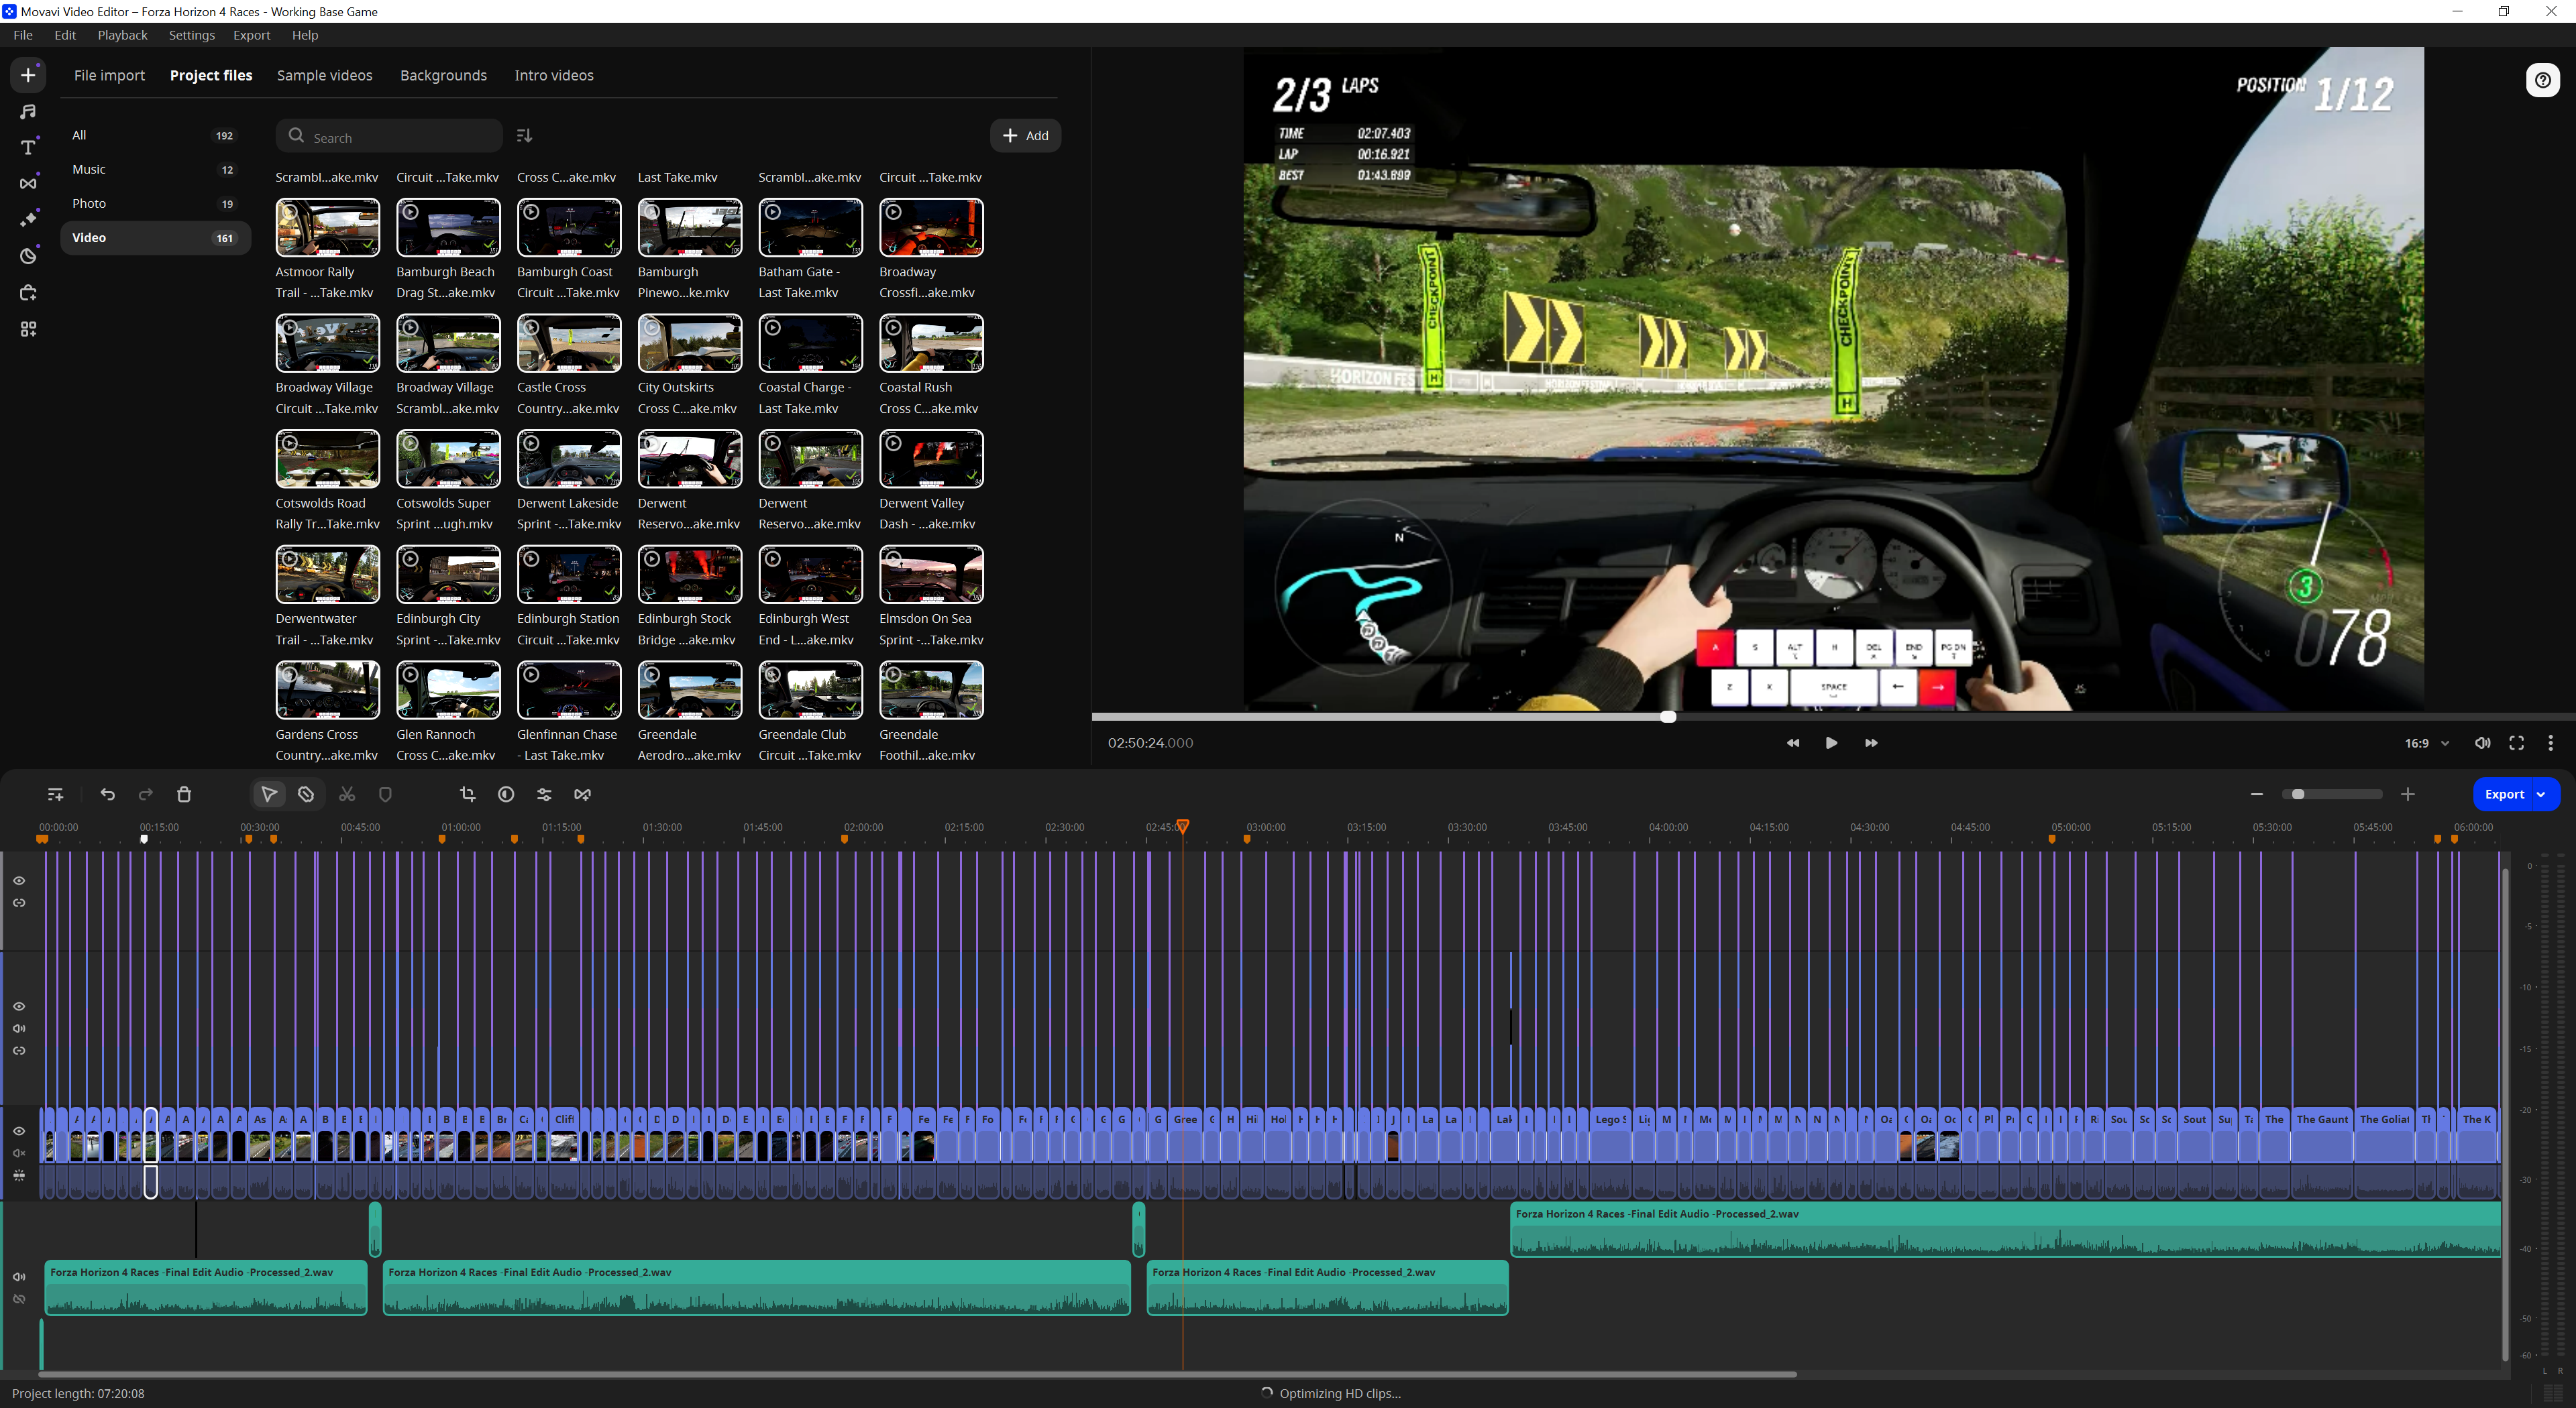The height and width of the screenshot is (1408, 2576).
Task: Click the preview volume speaker icon
Action: point(2482,742)
